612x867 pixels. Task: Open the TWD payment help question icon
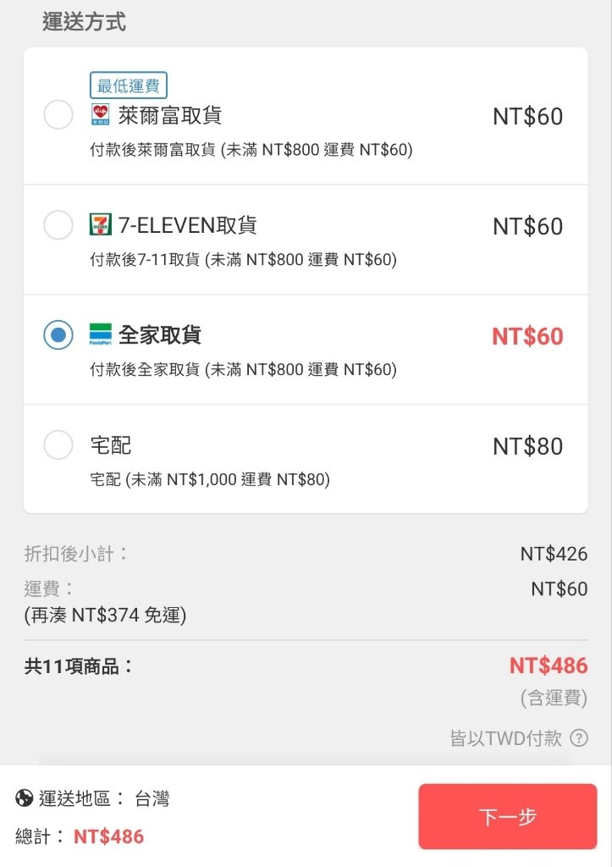click(579, 737)
